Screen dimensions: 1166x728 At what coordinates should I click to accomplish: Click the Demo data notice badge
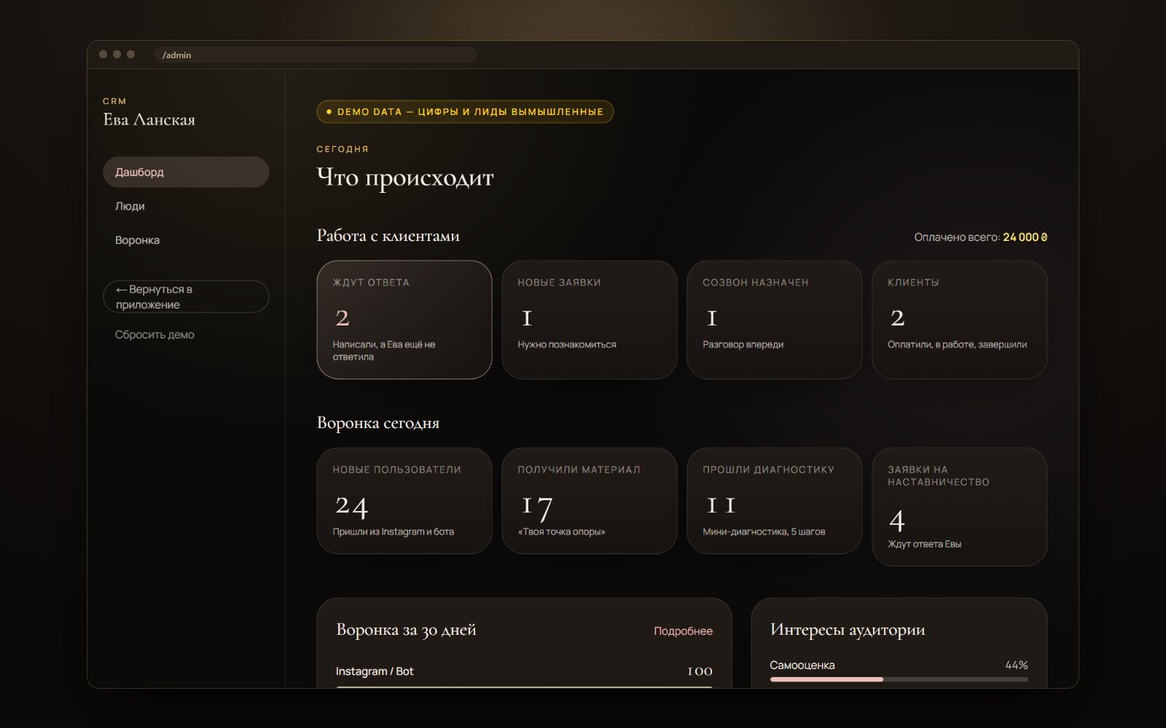pyautogui.click(x=465, y=112)
